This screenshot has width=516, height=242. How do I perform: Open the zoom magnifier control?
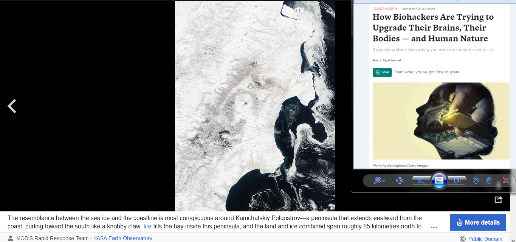(x=377, y=181)
